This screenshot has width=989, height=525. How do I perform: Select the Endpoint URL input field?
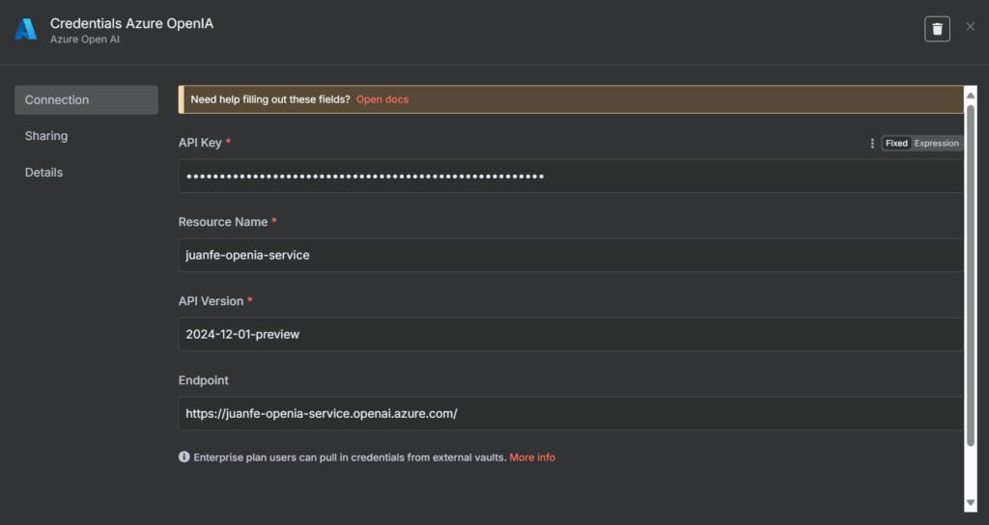570,414
